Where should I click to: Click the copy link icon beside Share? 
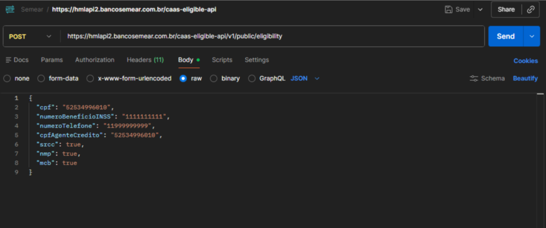pos(531,9)
